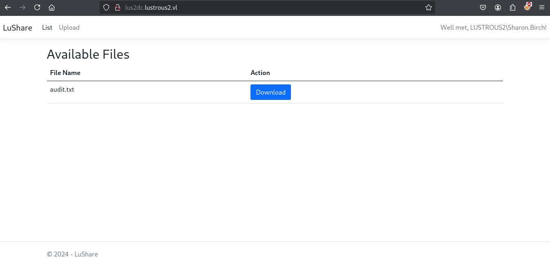The image size is (550, 263).
Task: Open the browser home page
Action: [51, 7]
